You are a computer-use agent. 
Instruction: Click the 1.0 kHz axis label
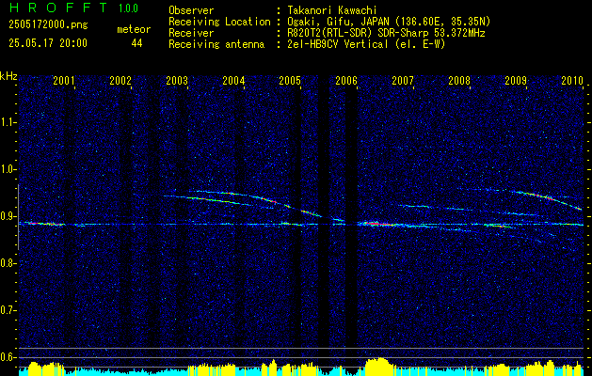point(8,169)
